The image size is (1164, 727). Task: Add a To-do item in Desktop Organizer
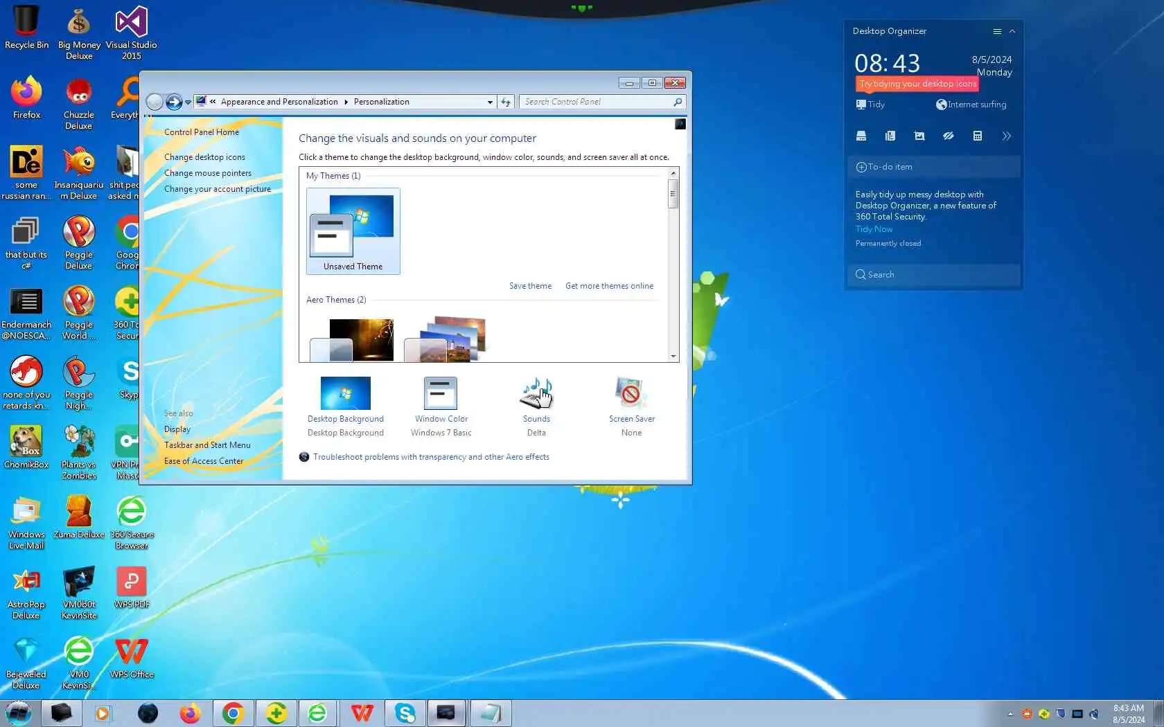point(933,167)
